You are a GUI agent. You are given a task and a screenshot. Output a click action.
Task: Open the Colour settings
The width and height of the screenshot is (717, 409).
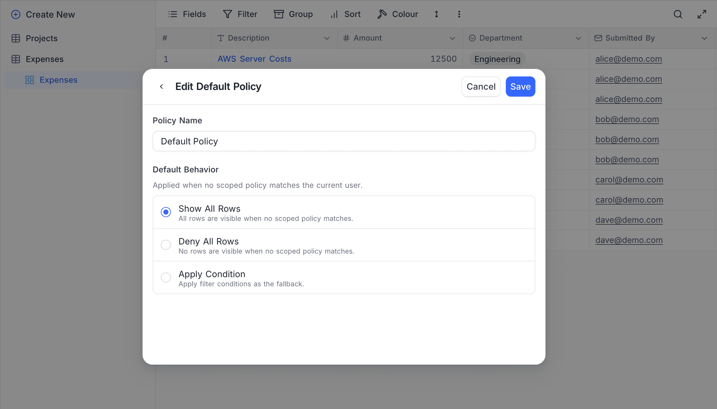[x=398, y=14]
